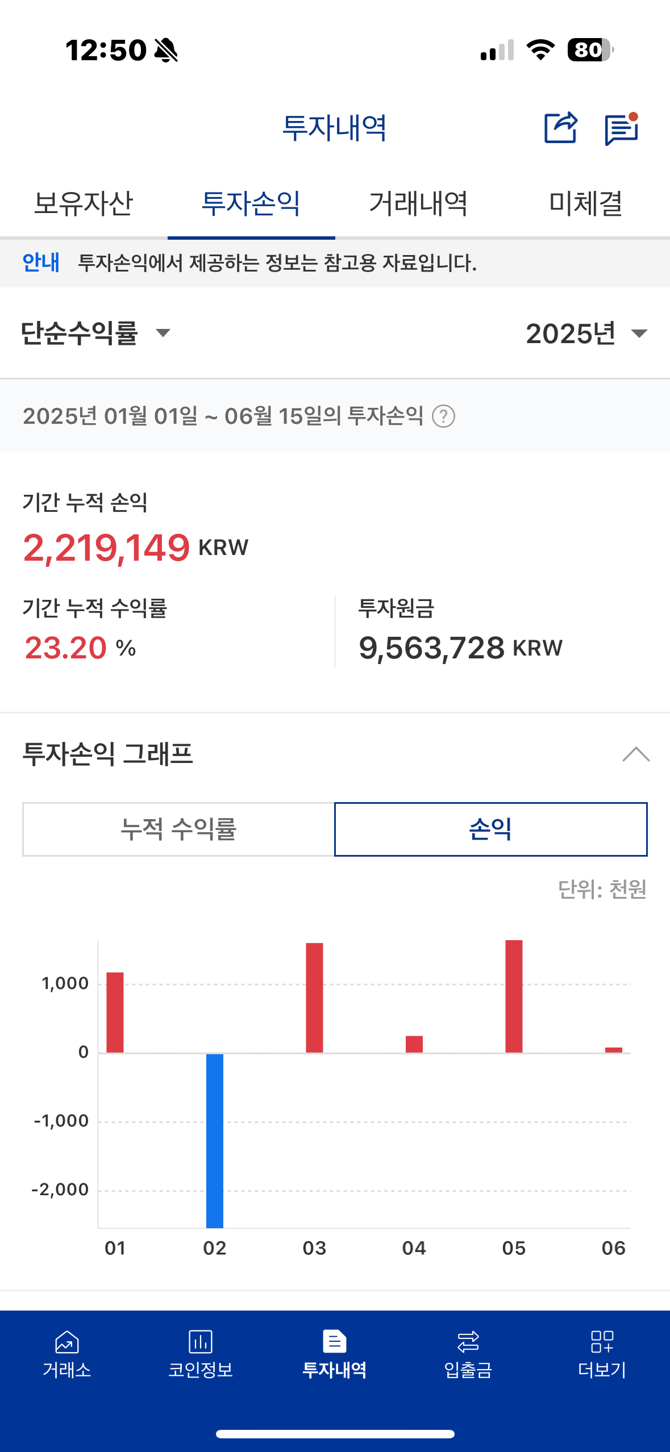This screenshot has width=670, height=1452.
Task: Open the notifications message icon
Action: click(622, 129)
